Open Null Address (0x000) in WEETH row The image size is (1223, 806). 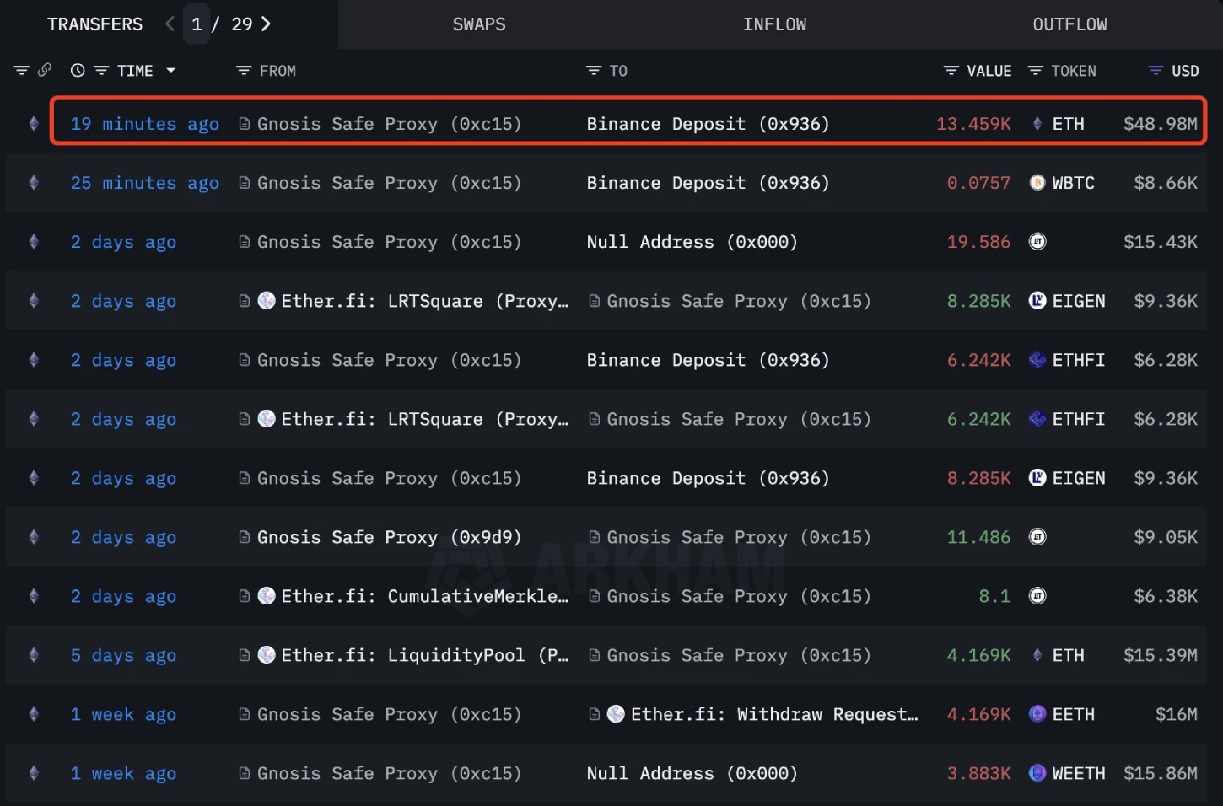[x=692, y=773]
